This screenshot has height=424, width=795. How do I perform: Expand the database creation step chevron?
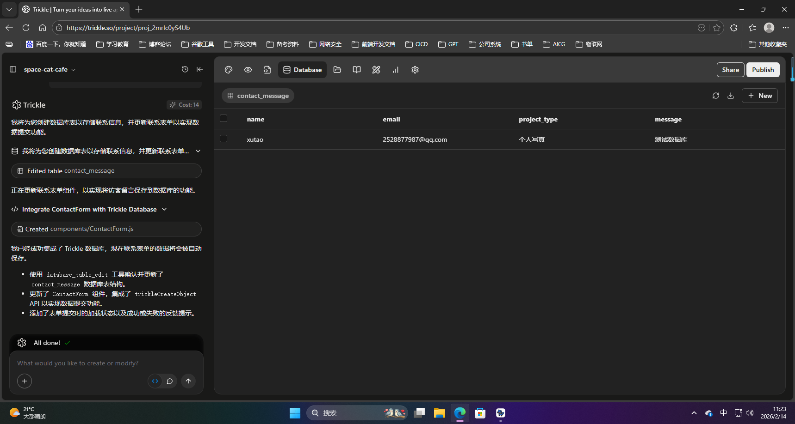pyautogui.click(x=198, y=151)
